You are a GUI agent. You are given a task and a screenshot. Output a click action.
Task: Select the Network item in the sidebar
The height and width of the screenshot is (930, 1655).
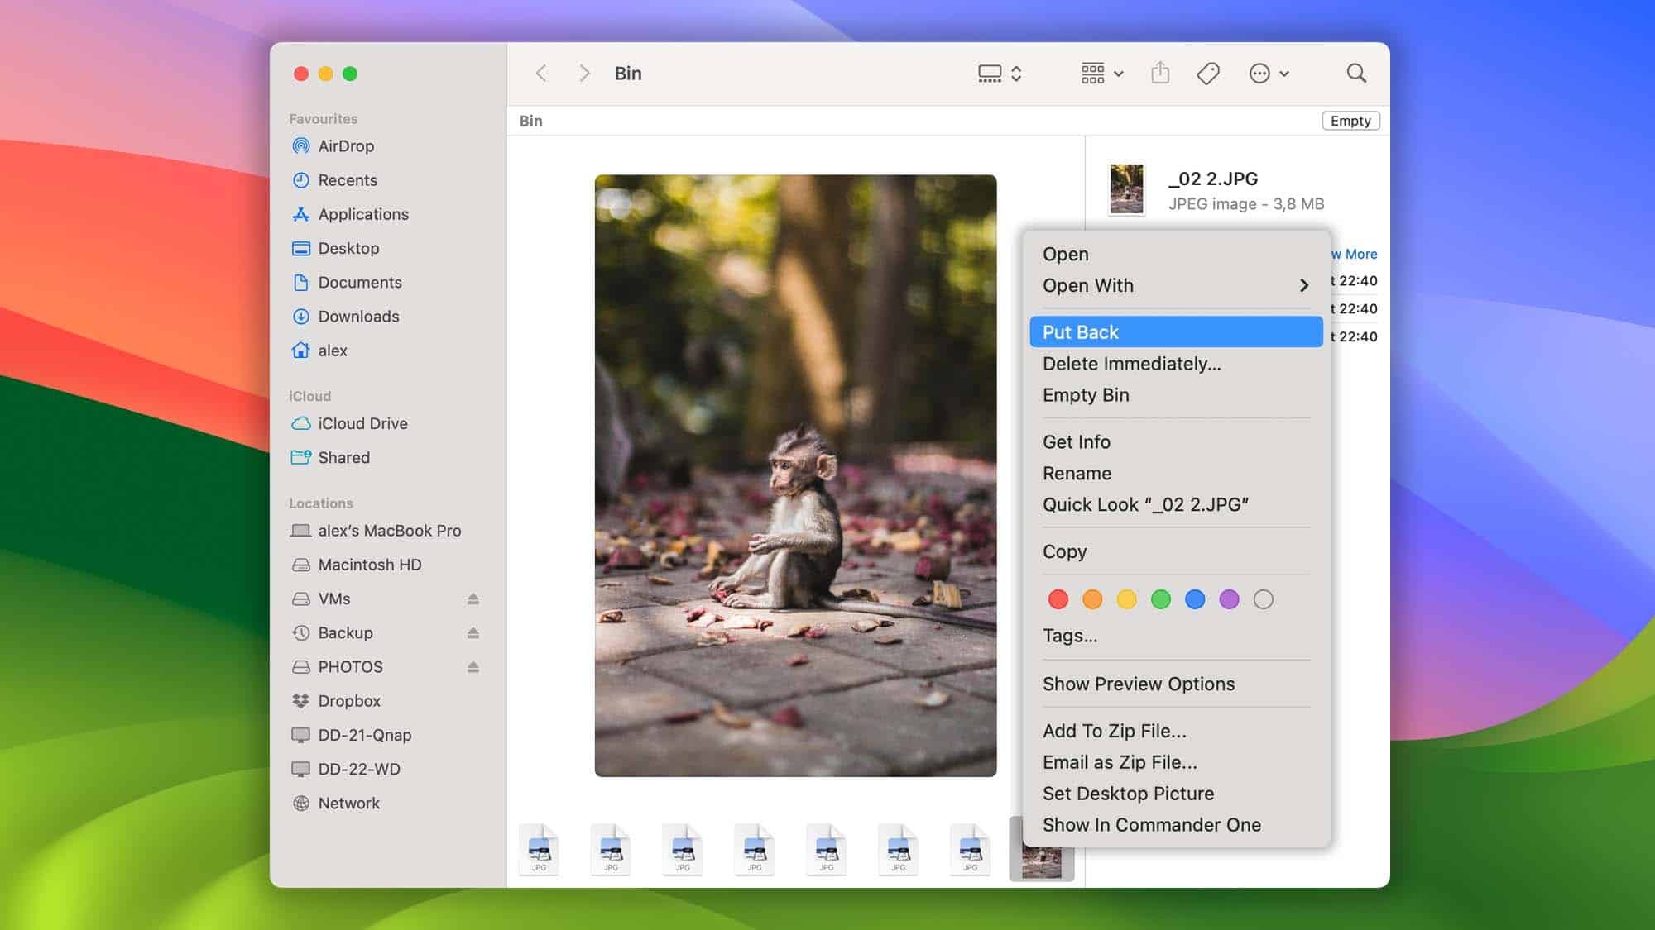[349, 803]
